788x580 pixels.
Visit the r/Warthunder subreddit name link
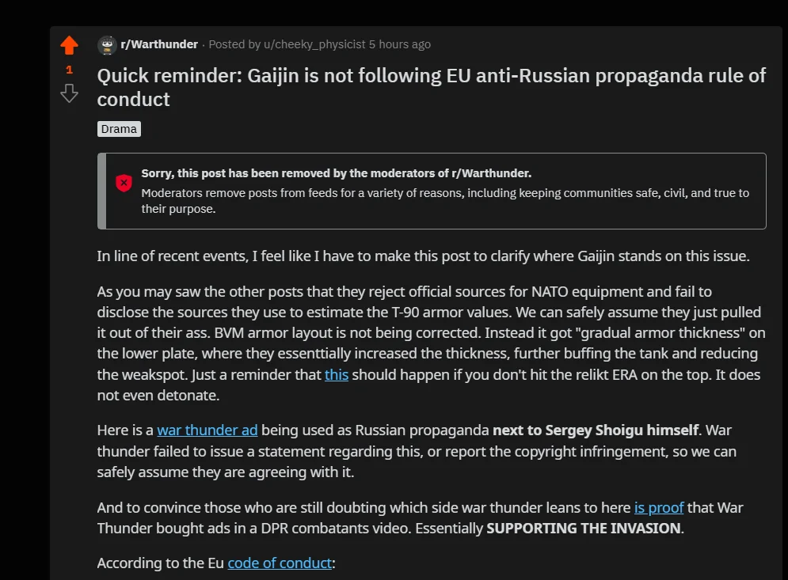click(159, 44)
